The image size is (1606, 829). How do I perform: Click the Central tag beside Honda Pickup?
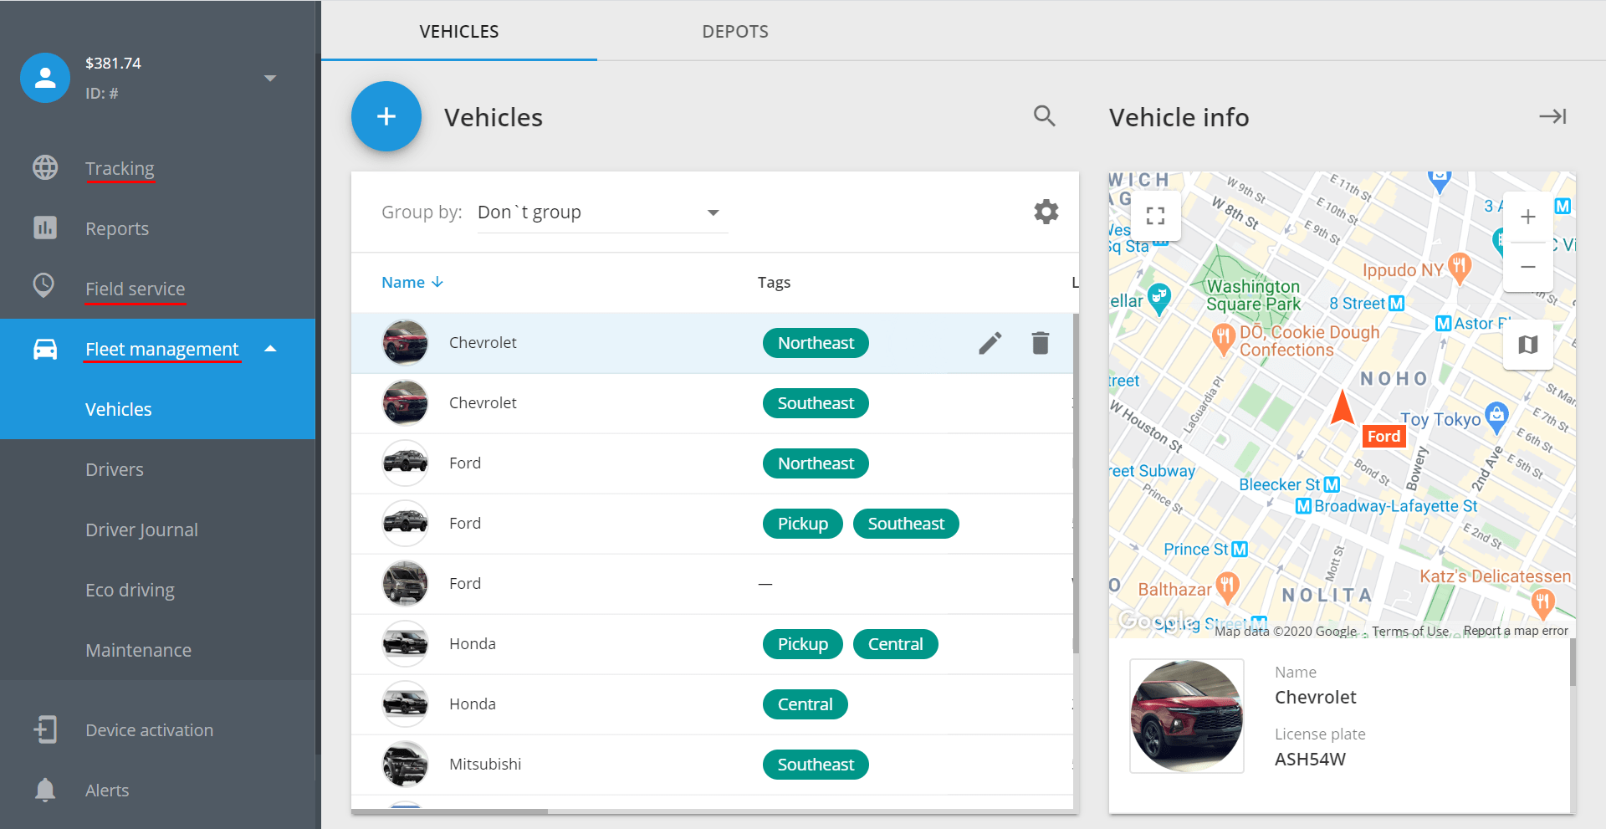pos(896,644)
